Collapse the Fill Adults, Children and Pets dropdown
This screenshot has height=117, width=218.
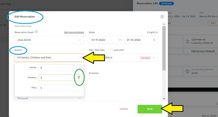coord(80,58)
